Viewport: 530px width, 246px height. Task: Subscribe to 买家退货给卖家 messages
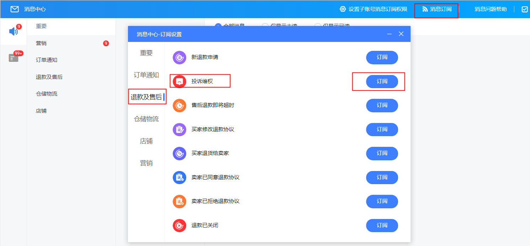[x=382, y=154]
